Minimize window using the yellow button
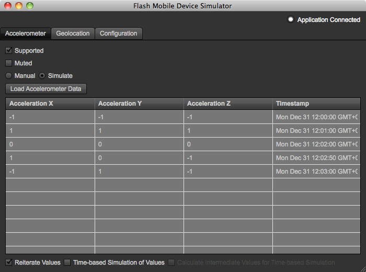This screenshot has height=272, width=366. pyautogui.click(x=19, y=6)
